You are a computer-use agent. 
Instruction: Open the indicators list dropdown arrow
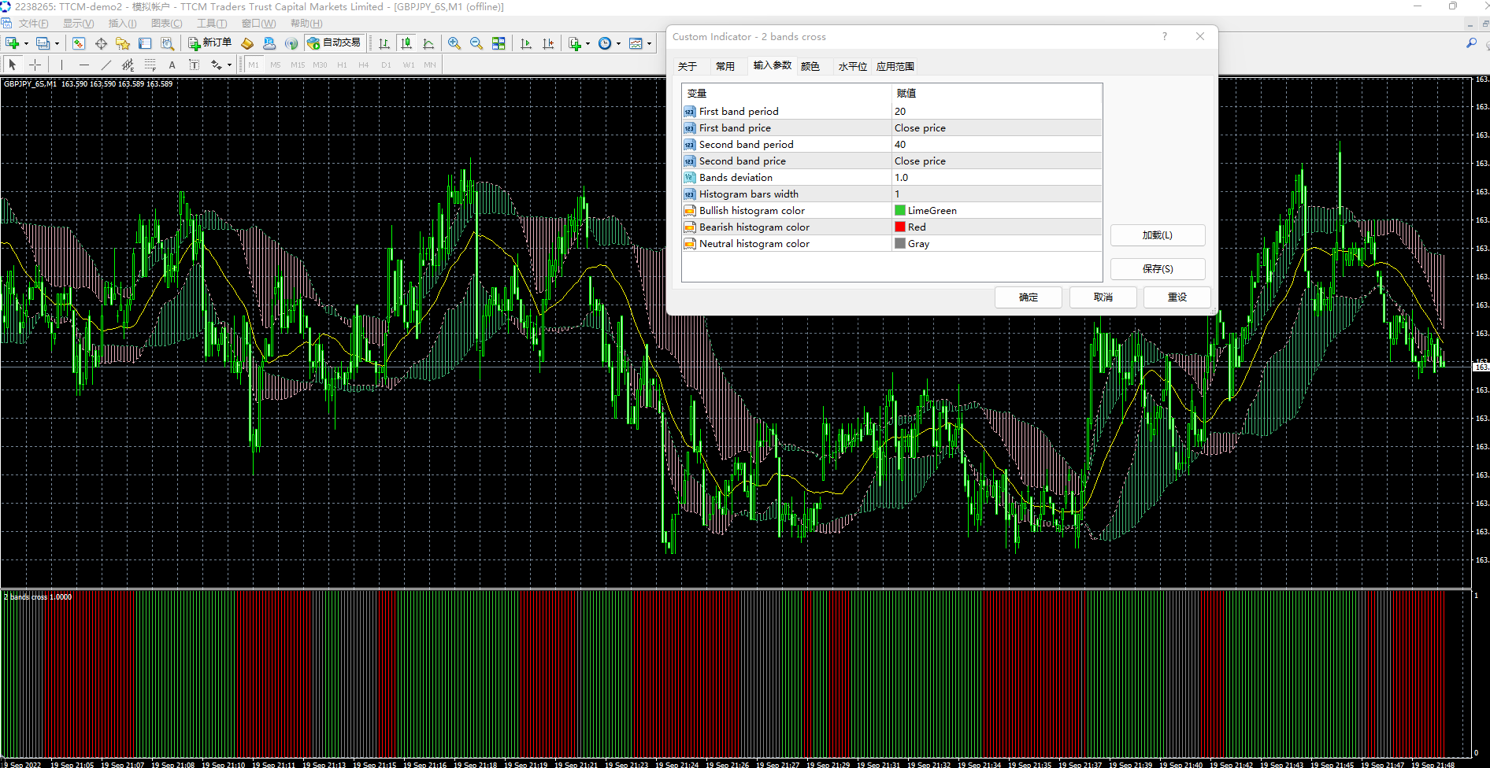587,44
